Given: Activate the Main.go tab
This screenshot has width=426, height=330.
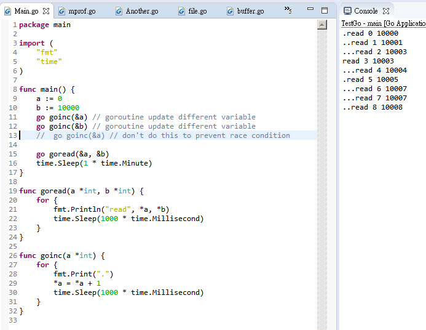Looking at the screenshot, I should tap(26, 11).
